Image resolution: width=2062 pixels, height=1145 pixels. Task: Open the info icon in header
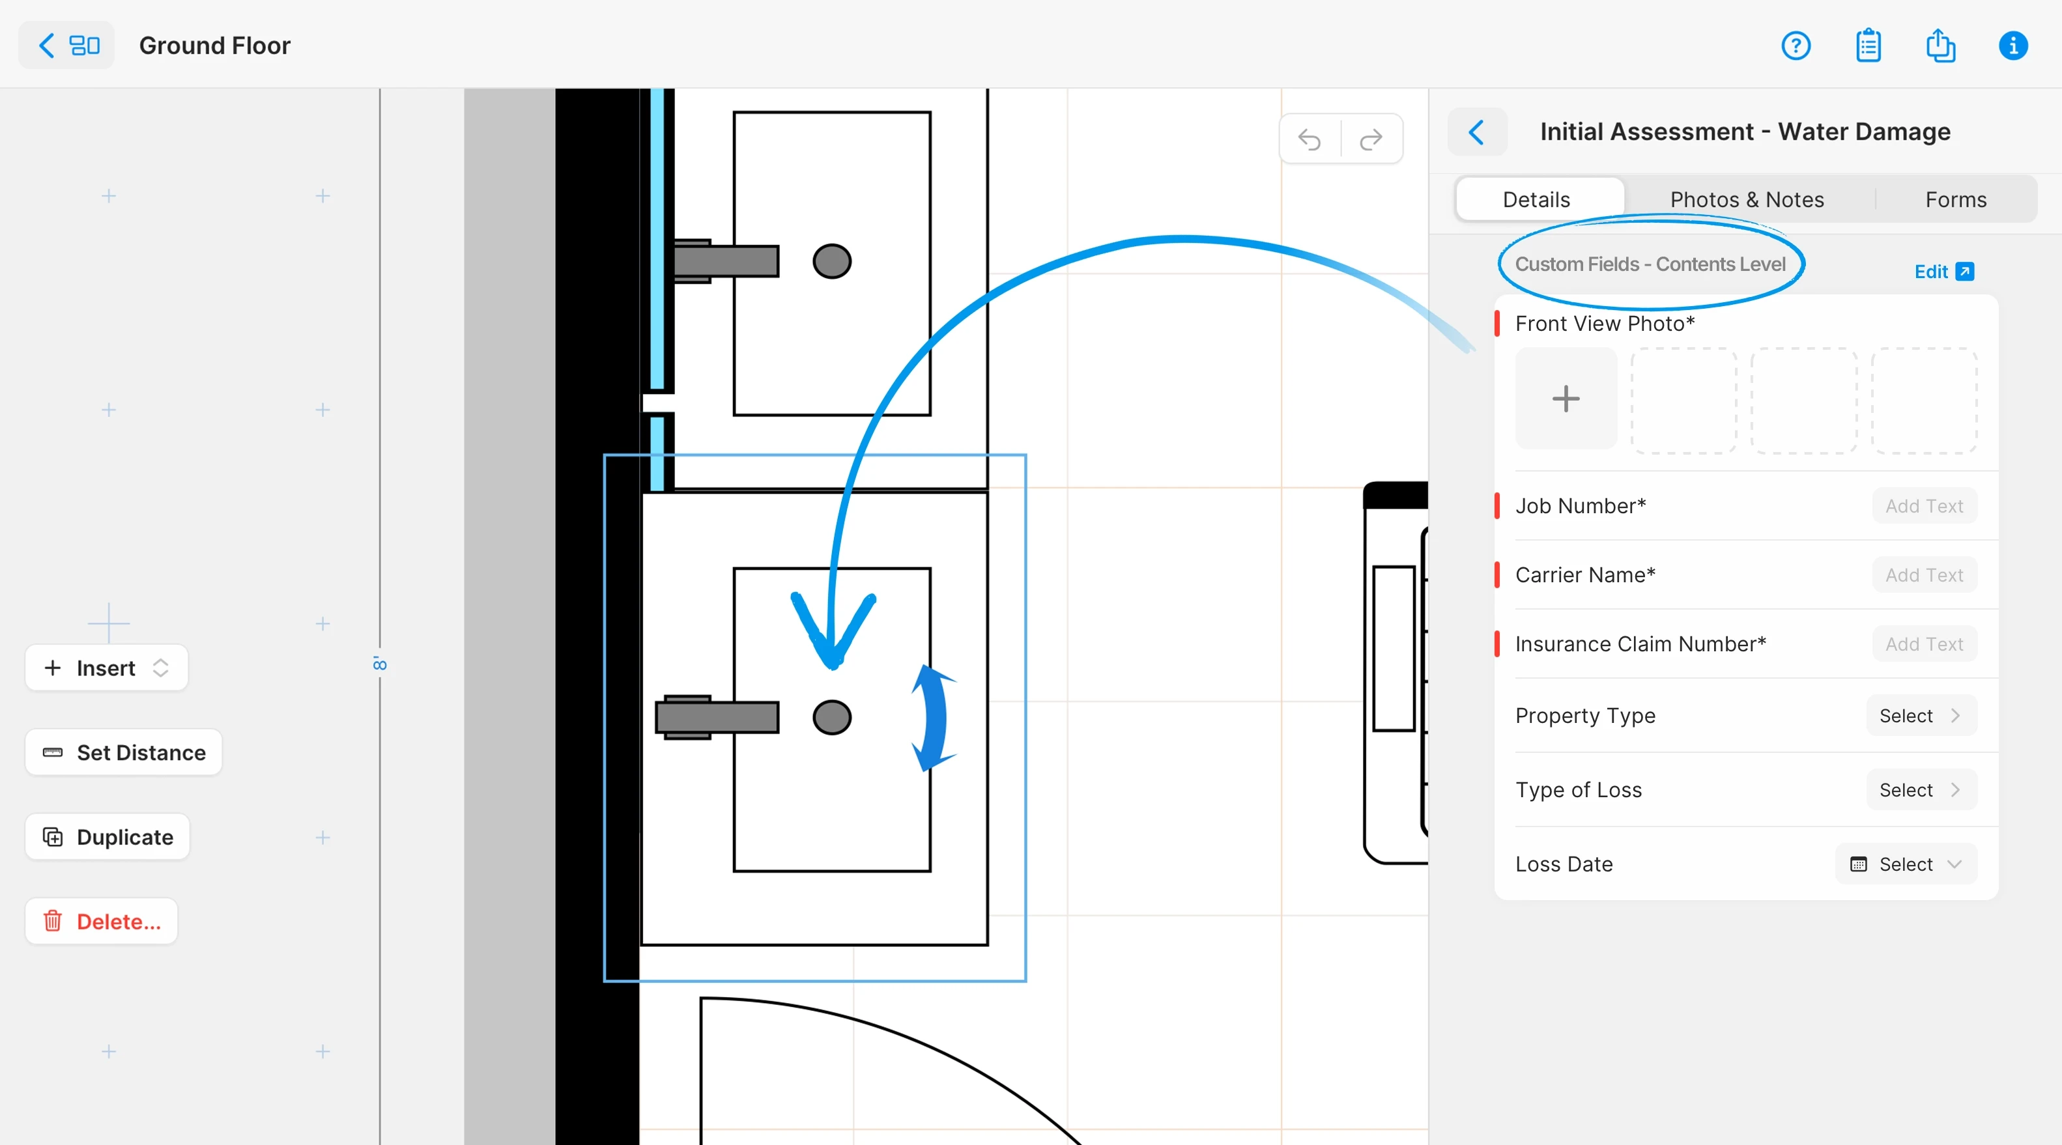point(2012,46)
